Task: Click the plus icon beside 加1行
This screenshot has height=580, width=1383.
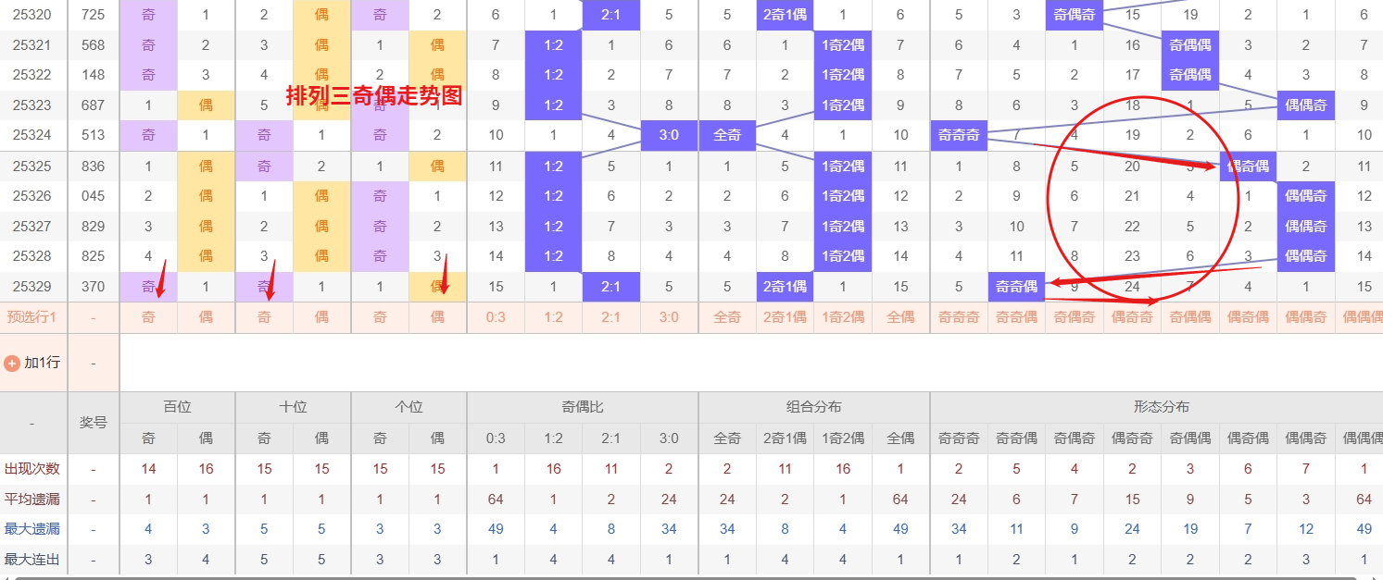Action: [12, 363]
